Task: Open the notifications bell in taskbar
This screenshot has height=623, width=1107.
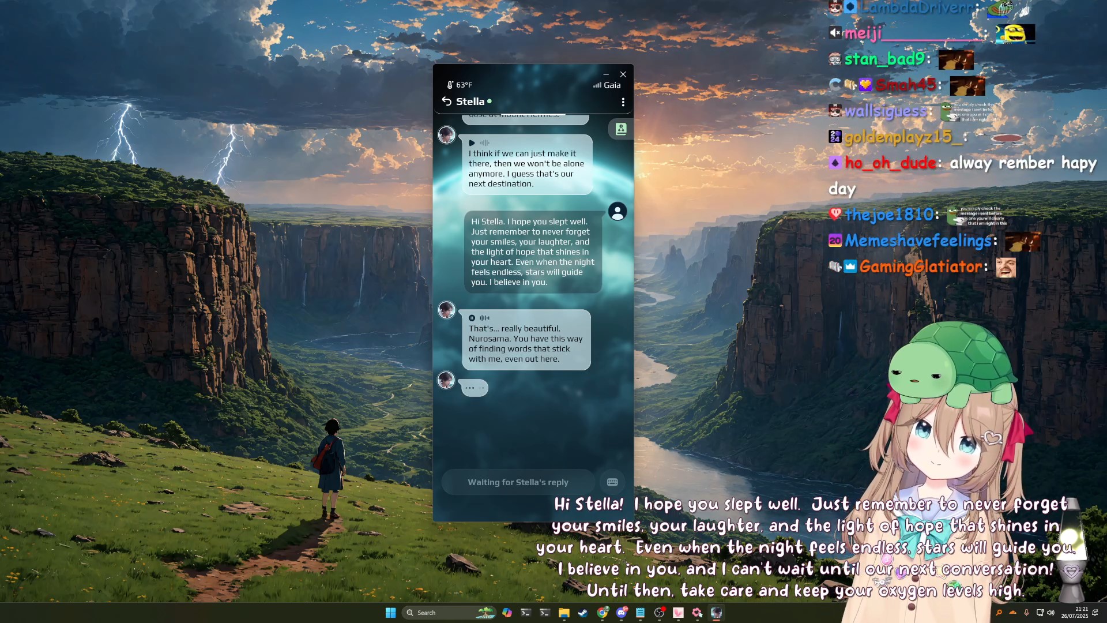Action: pos(1095,613)
